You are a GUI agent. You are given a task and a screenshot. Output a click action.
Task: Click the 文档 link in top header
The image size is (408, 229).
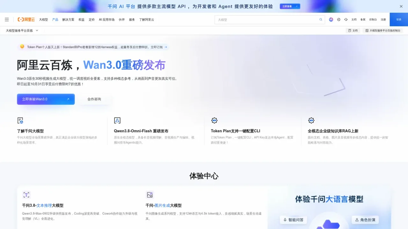pos(354,20)
